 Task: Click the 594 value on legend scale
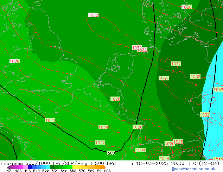[x=101, y=171]
